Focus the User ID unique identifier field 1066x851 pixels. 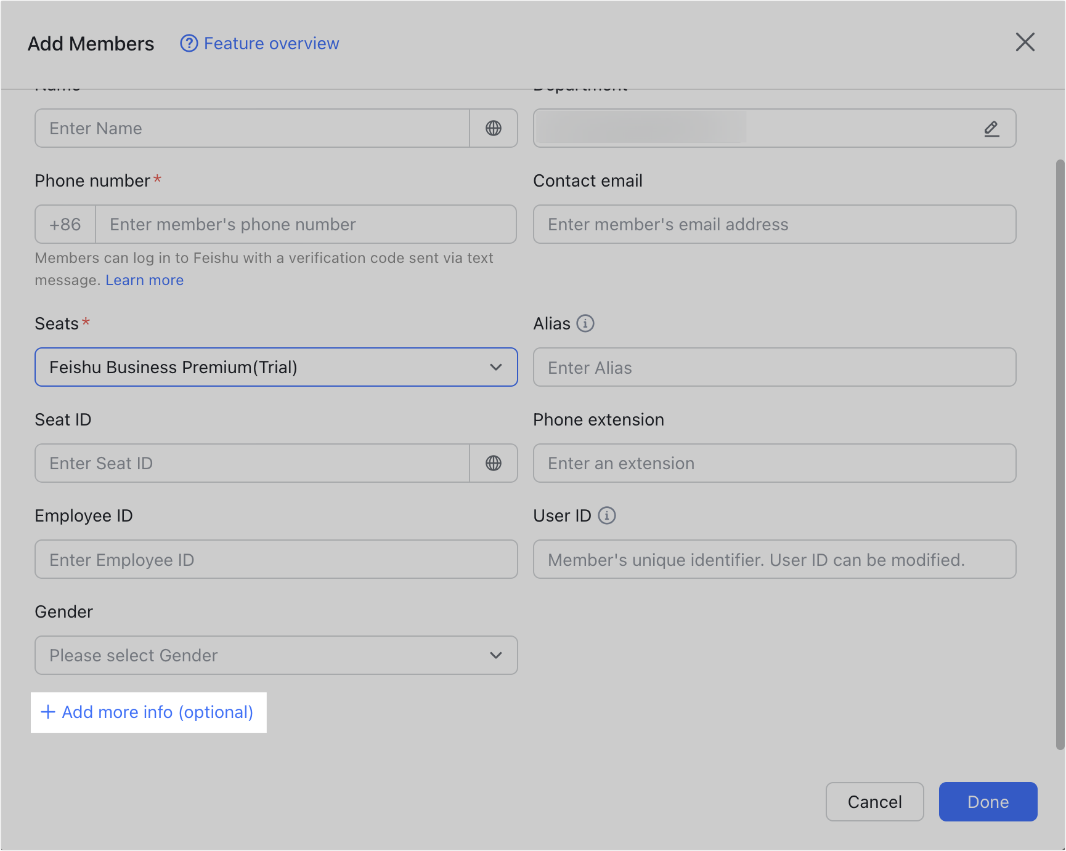click(775, 559)
